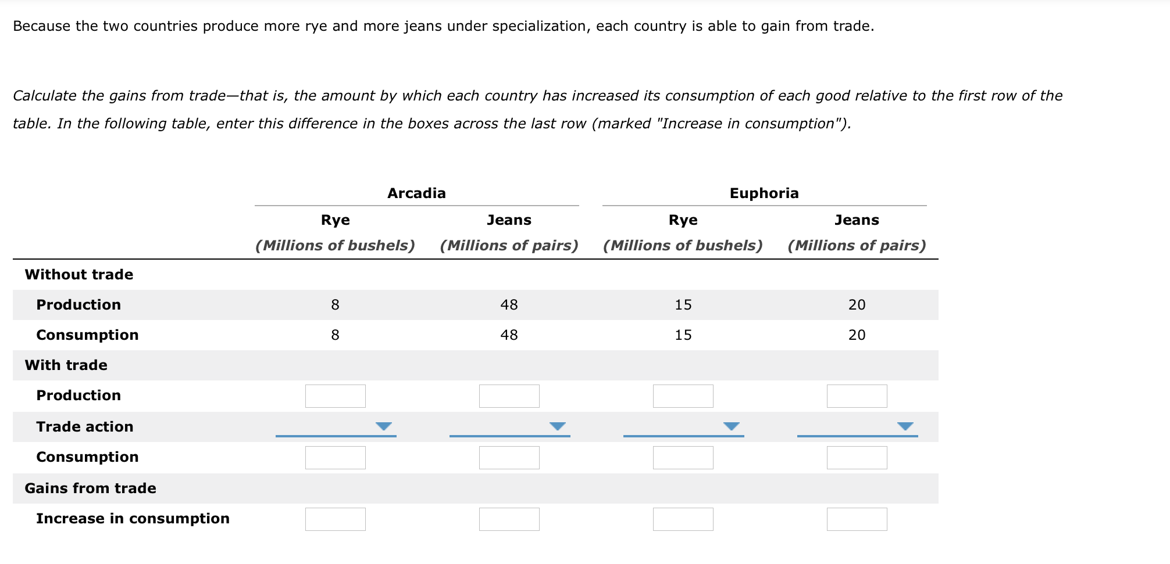The image size is (1170, 564).
Task: Open Euphoria Jeans trade action dropdown
Action: [x=857, y=427]
